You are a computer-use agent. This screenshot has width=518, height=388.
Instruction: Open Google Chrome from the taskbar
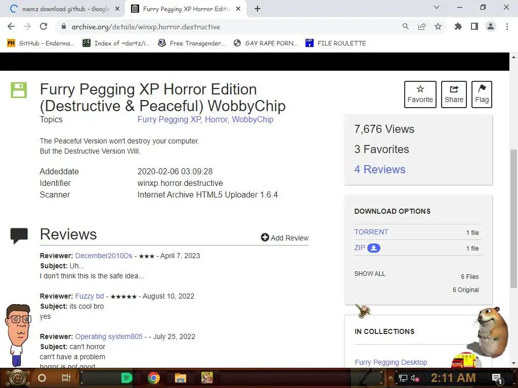[154, 378]
